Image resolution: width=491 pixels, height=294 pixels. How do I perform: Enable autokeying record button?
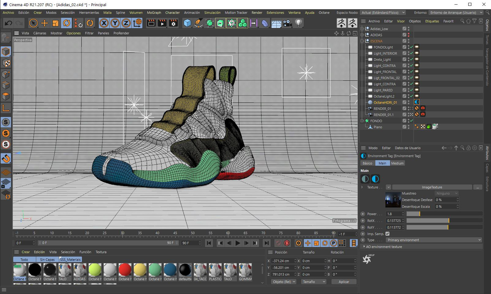coord(287,243)
